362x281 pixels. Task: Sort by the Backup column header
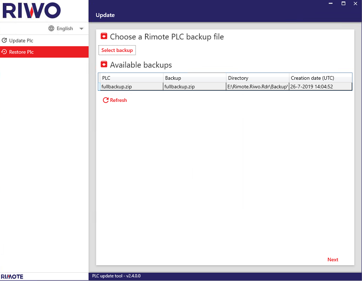coord(195,78)
